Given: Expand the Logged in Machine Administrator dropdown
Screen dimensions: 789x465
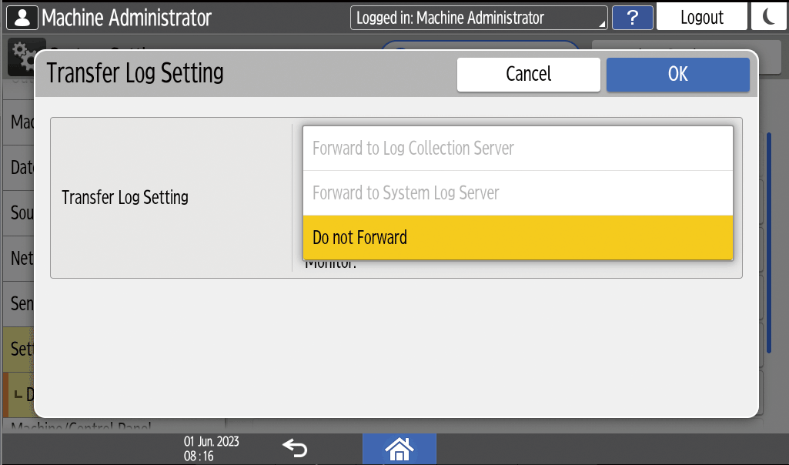Looking at the screenshot, I should 479,18.
